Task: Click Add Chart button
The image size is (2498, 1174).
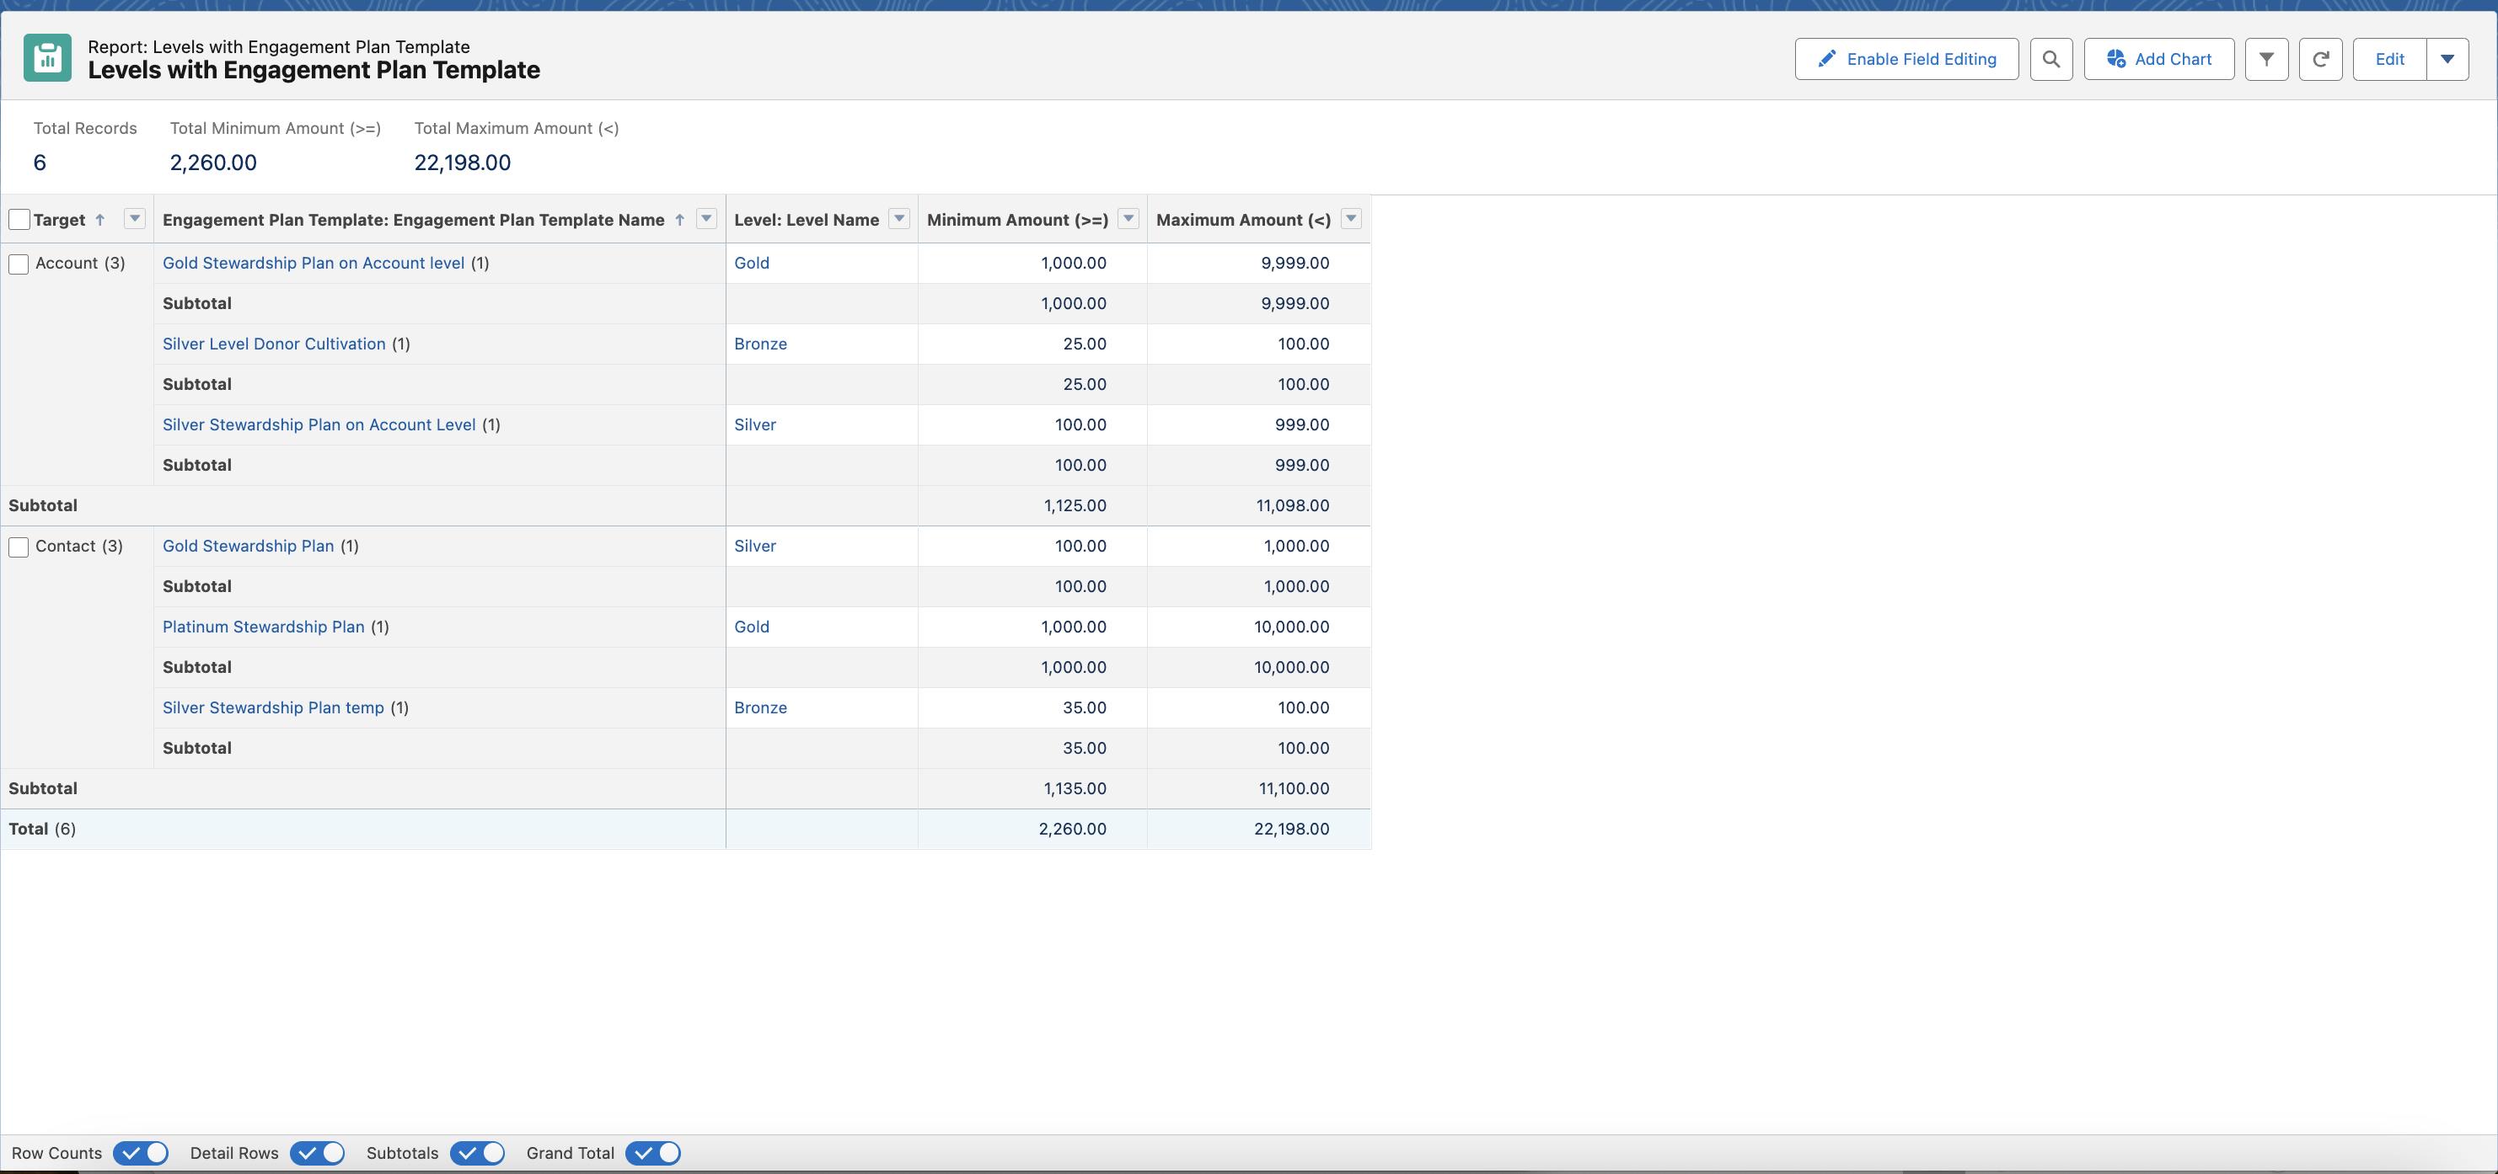Action: tap(2157, 59)
